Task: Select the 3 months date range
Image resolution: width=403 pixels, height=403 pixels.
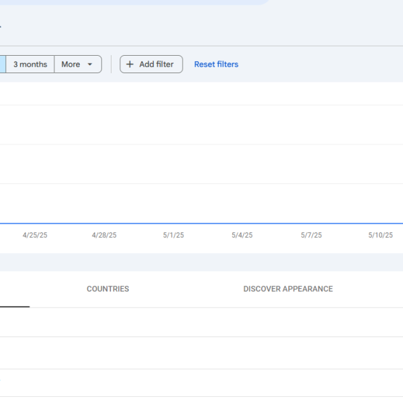Action: 30,64
